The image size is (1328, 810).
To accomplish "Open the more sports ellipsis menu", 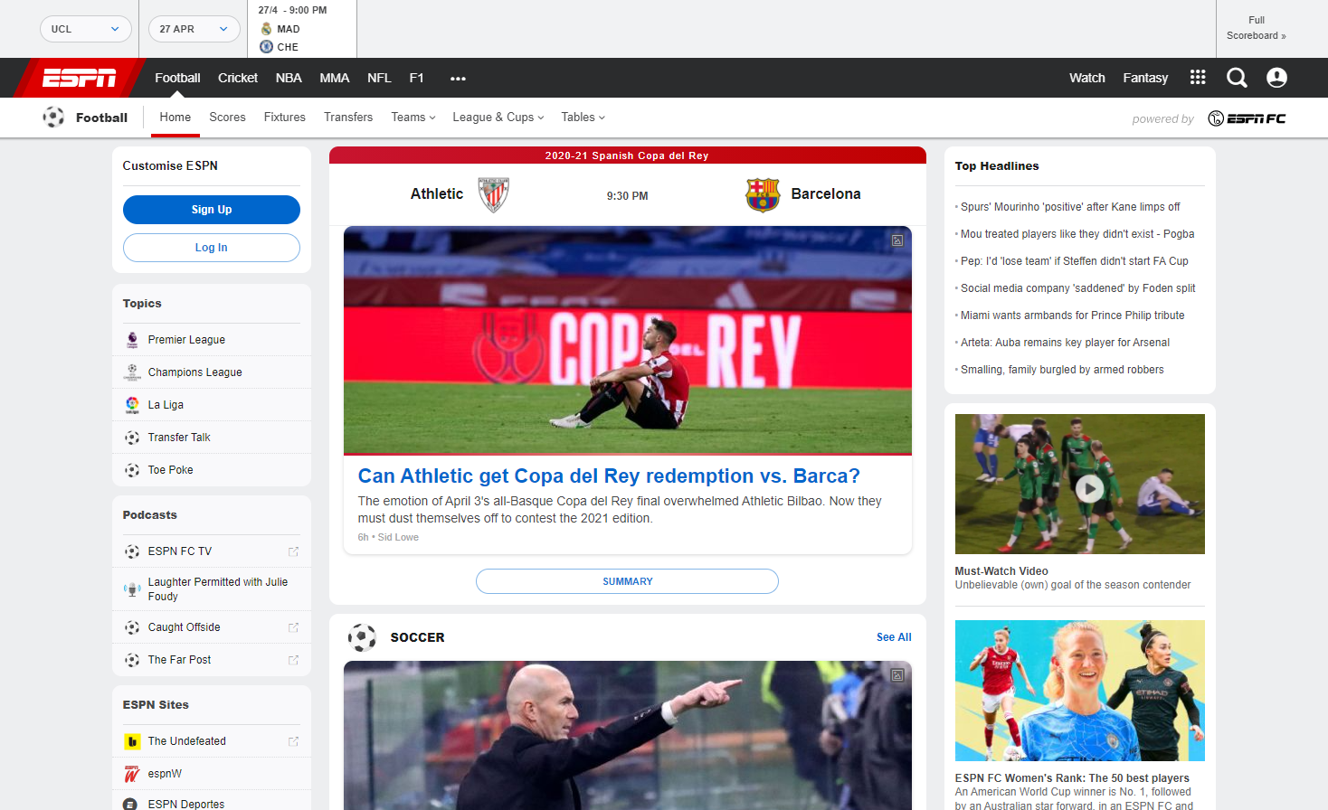I will pyautogui.click(x=458, y=79).
